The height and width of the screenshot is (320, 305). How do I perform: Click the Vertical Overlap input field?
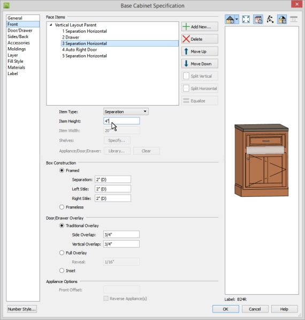click(x=121, y=244)
